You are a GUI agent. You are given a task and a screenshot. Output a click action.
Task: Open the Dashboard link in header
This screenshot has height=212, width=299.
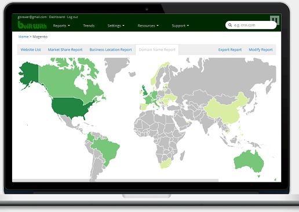[57, 17]
